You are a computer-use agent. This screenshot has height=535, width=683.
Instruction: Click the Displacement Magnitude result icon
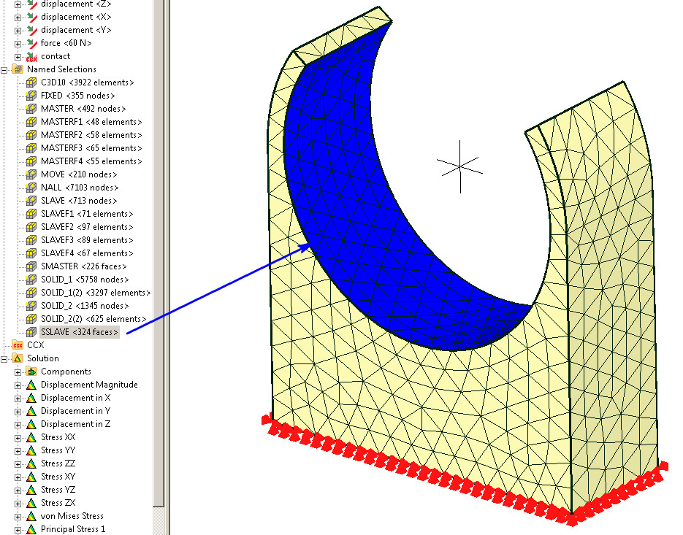tap(31, 385)
